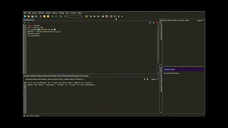Click the status bar icon at bottom left
228x128 pixels.
click(24, 116)
